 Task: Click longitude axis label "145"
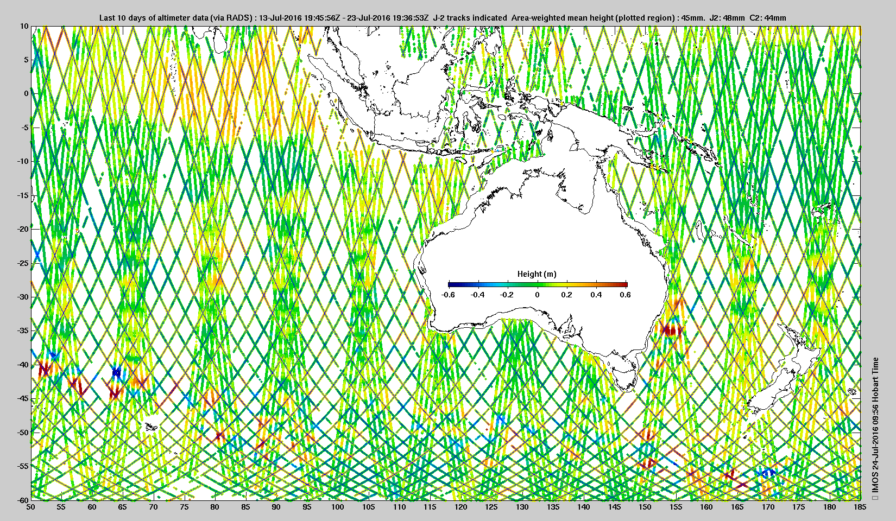[x=615, y=507]
